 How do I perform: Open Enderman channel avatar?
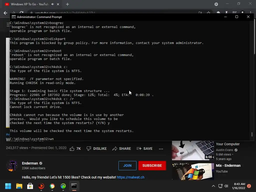click(x=12, y=166)
